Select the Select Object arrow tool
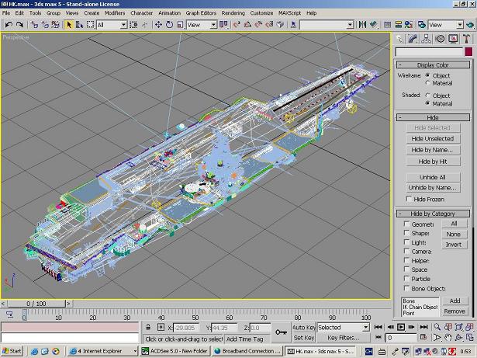This screenshot has height=358, width=477. point(69,25)
